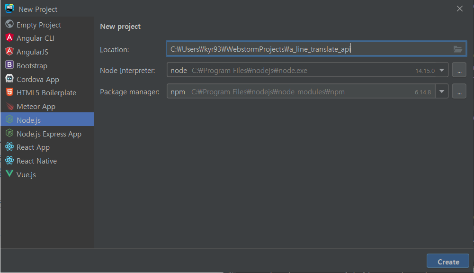Click the Node interpreter label

click(127, 71)
